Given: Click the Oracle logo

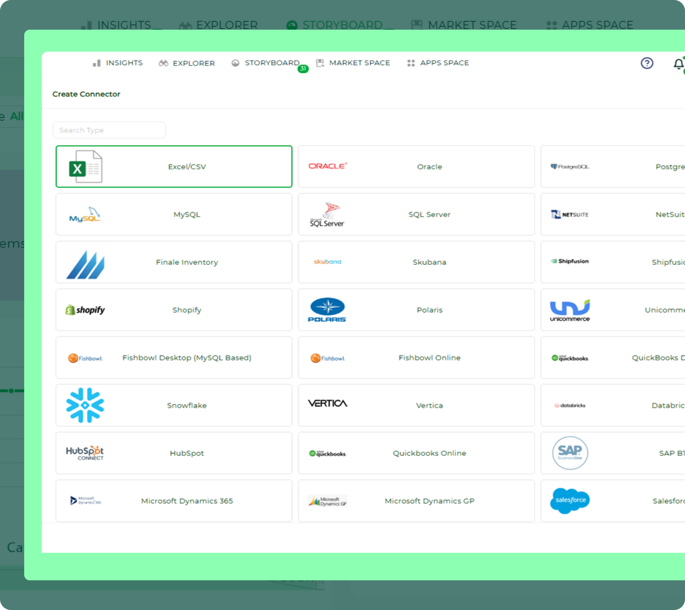Looking at the screenshot, I should tap(328, 166).
